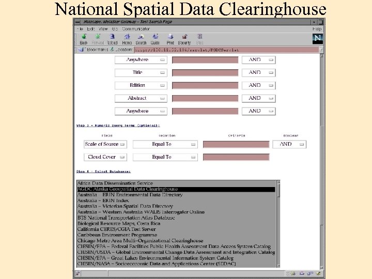Image resolution: width=372 pixels, height=279 pixels.
Task: Select Australia – ERIN Index
Action: 176,200
